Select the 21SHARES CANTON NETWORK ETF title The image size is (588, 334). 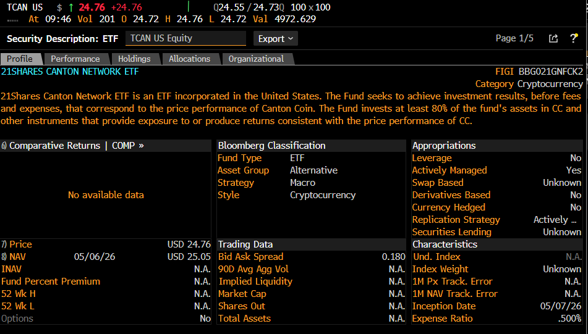70,72
